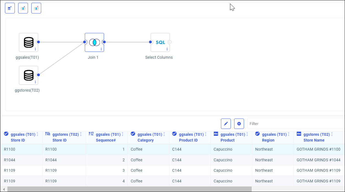Viewport: 345px width, 192px height.
Task: Sort by the ggsales (T01) Store ID column arrow
Action: click(38, 134)
